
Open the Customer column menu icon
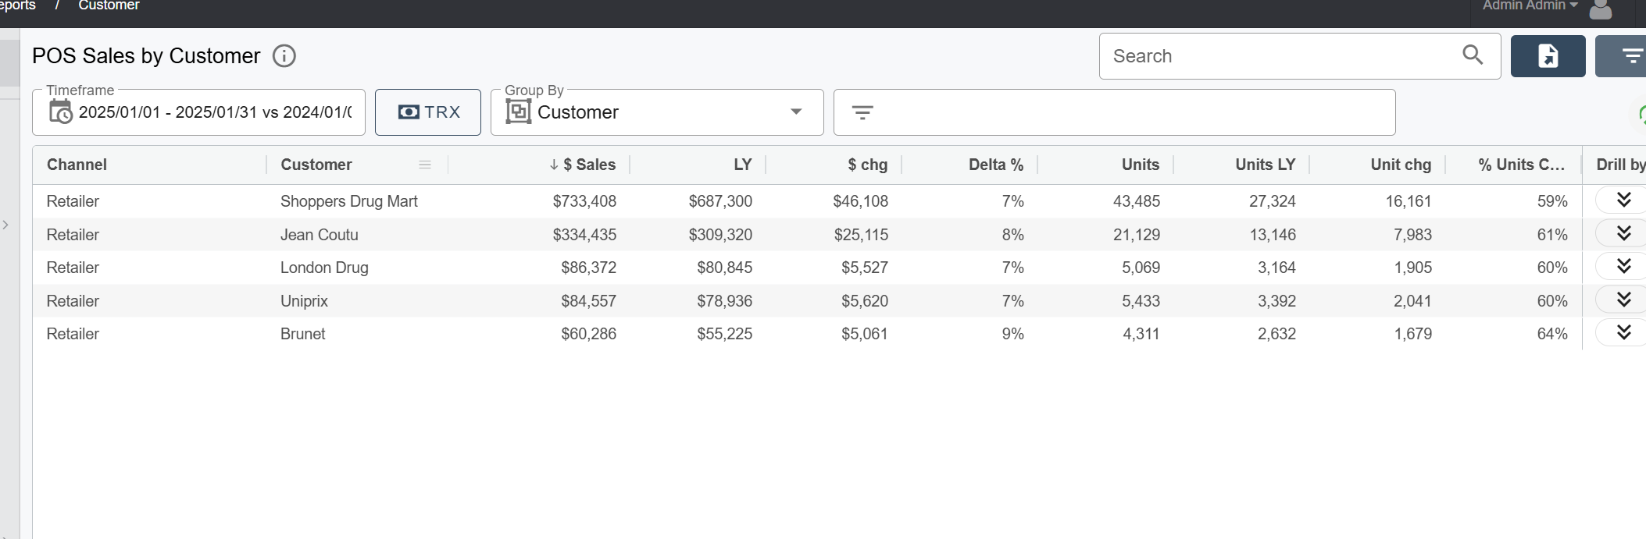point(425,165)
